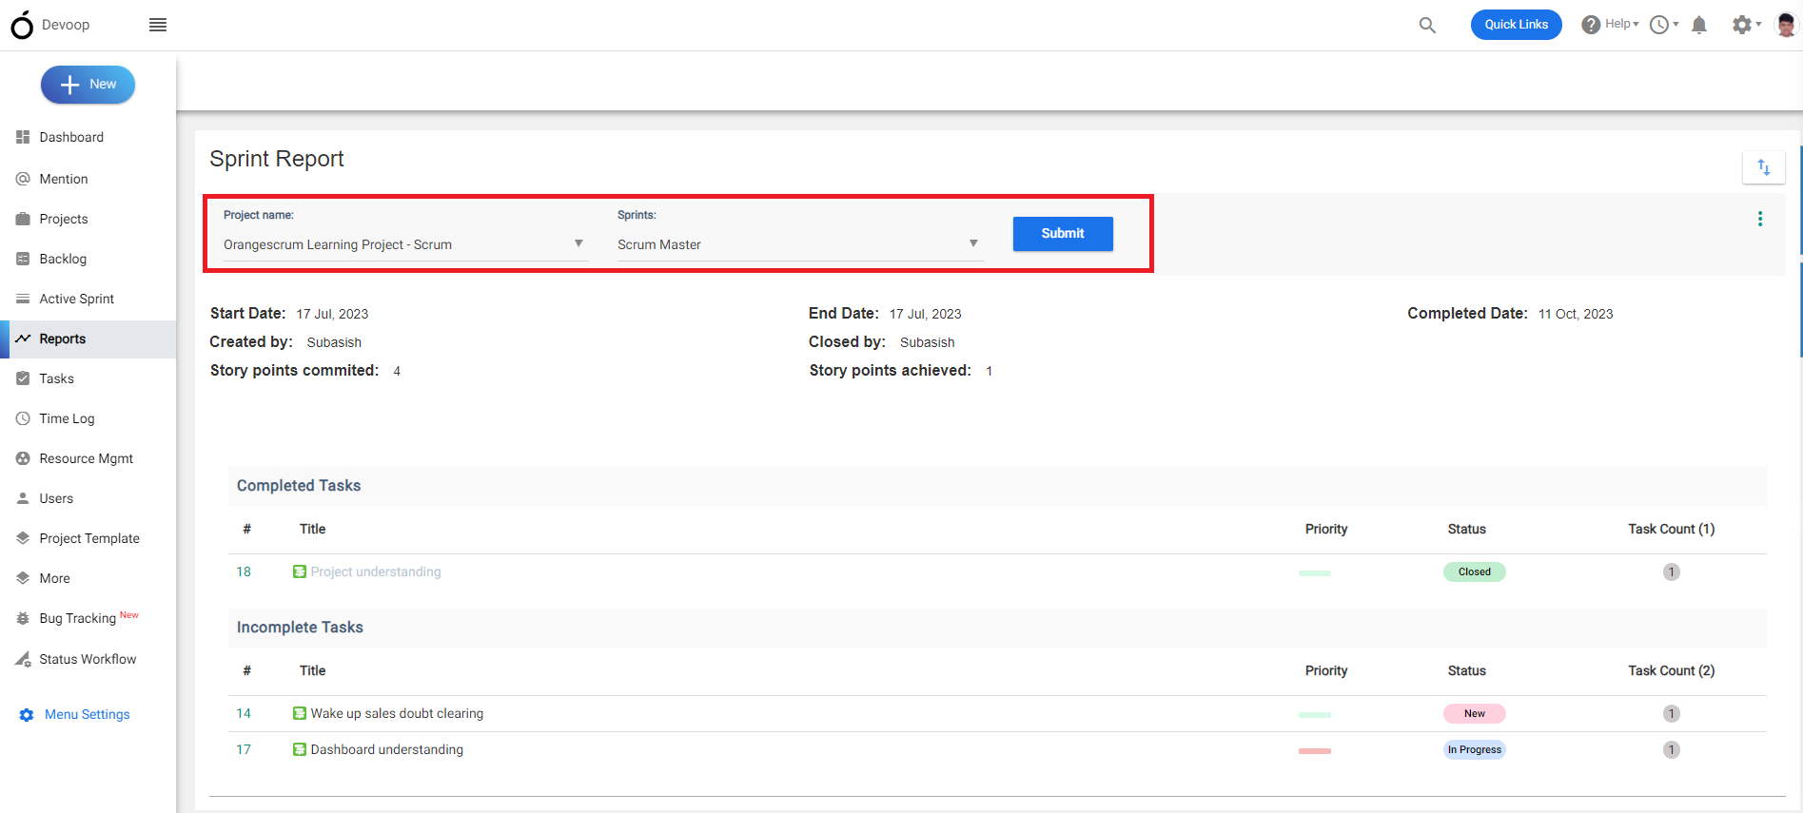Click task number 18 link
Screen dimensions: 1803x813
tap(244, 571)
